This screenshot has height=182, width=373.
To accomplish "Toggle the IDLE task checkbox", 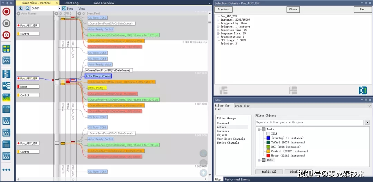I will [x=268, y=134].
